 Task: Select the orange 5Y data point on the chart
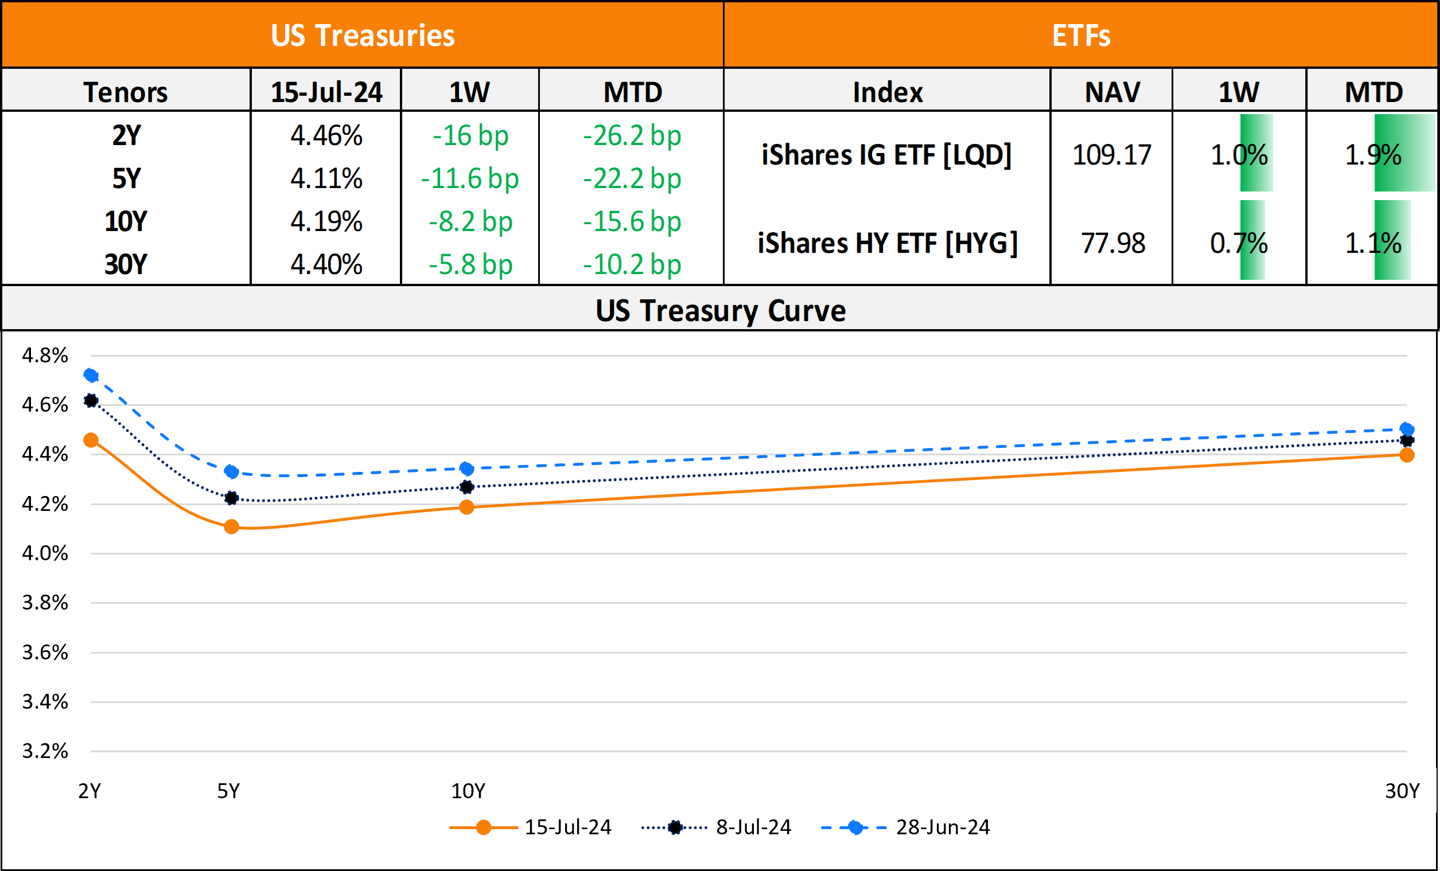[x=231, y=526]
